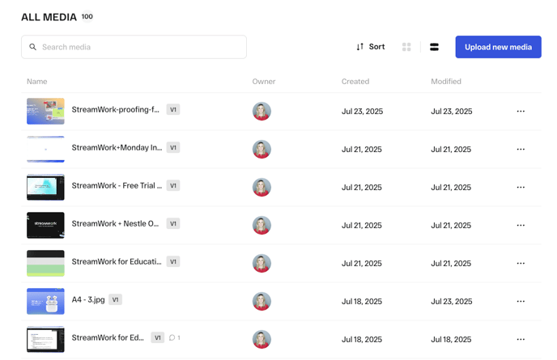Open more options for StreamWork-proofing file
This screenshot has height=360, width=557.
(521, 112)
